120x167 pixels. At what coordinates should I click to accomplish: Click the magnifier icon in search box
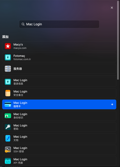23,24
